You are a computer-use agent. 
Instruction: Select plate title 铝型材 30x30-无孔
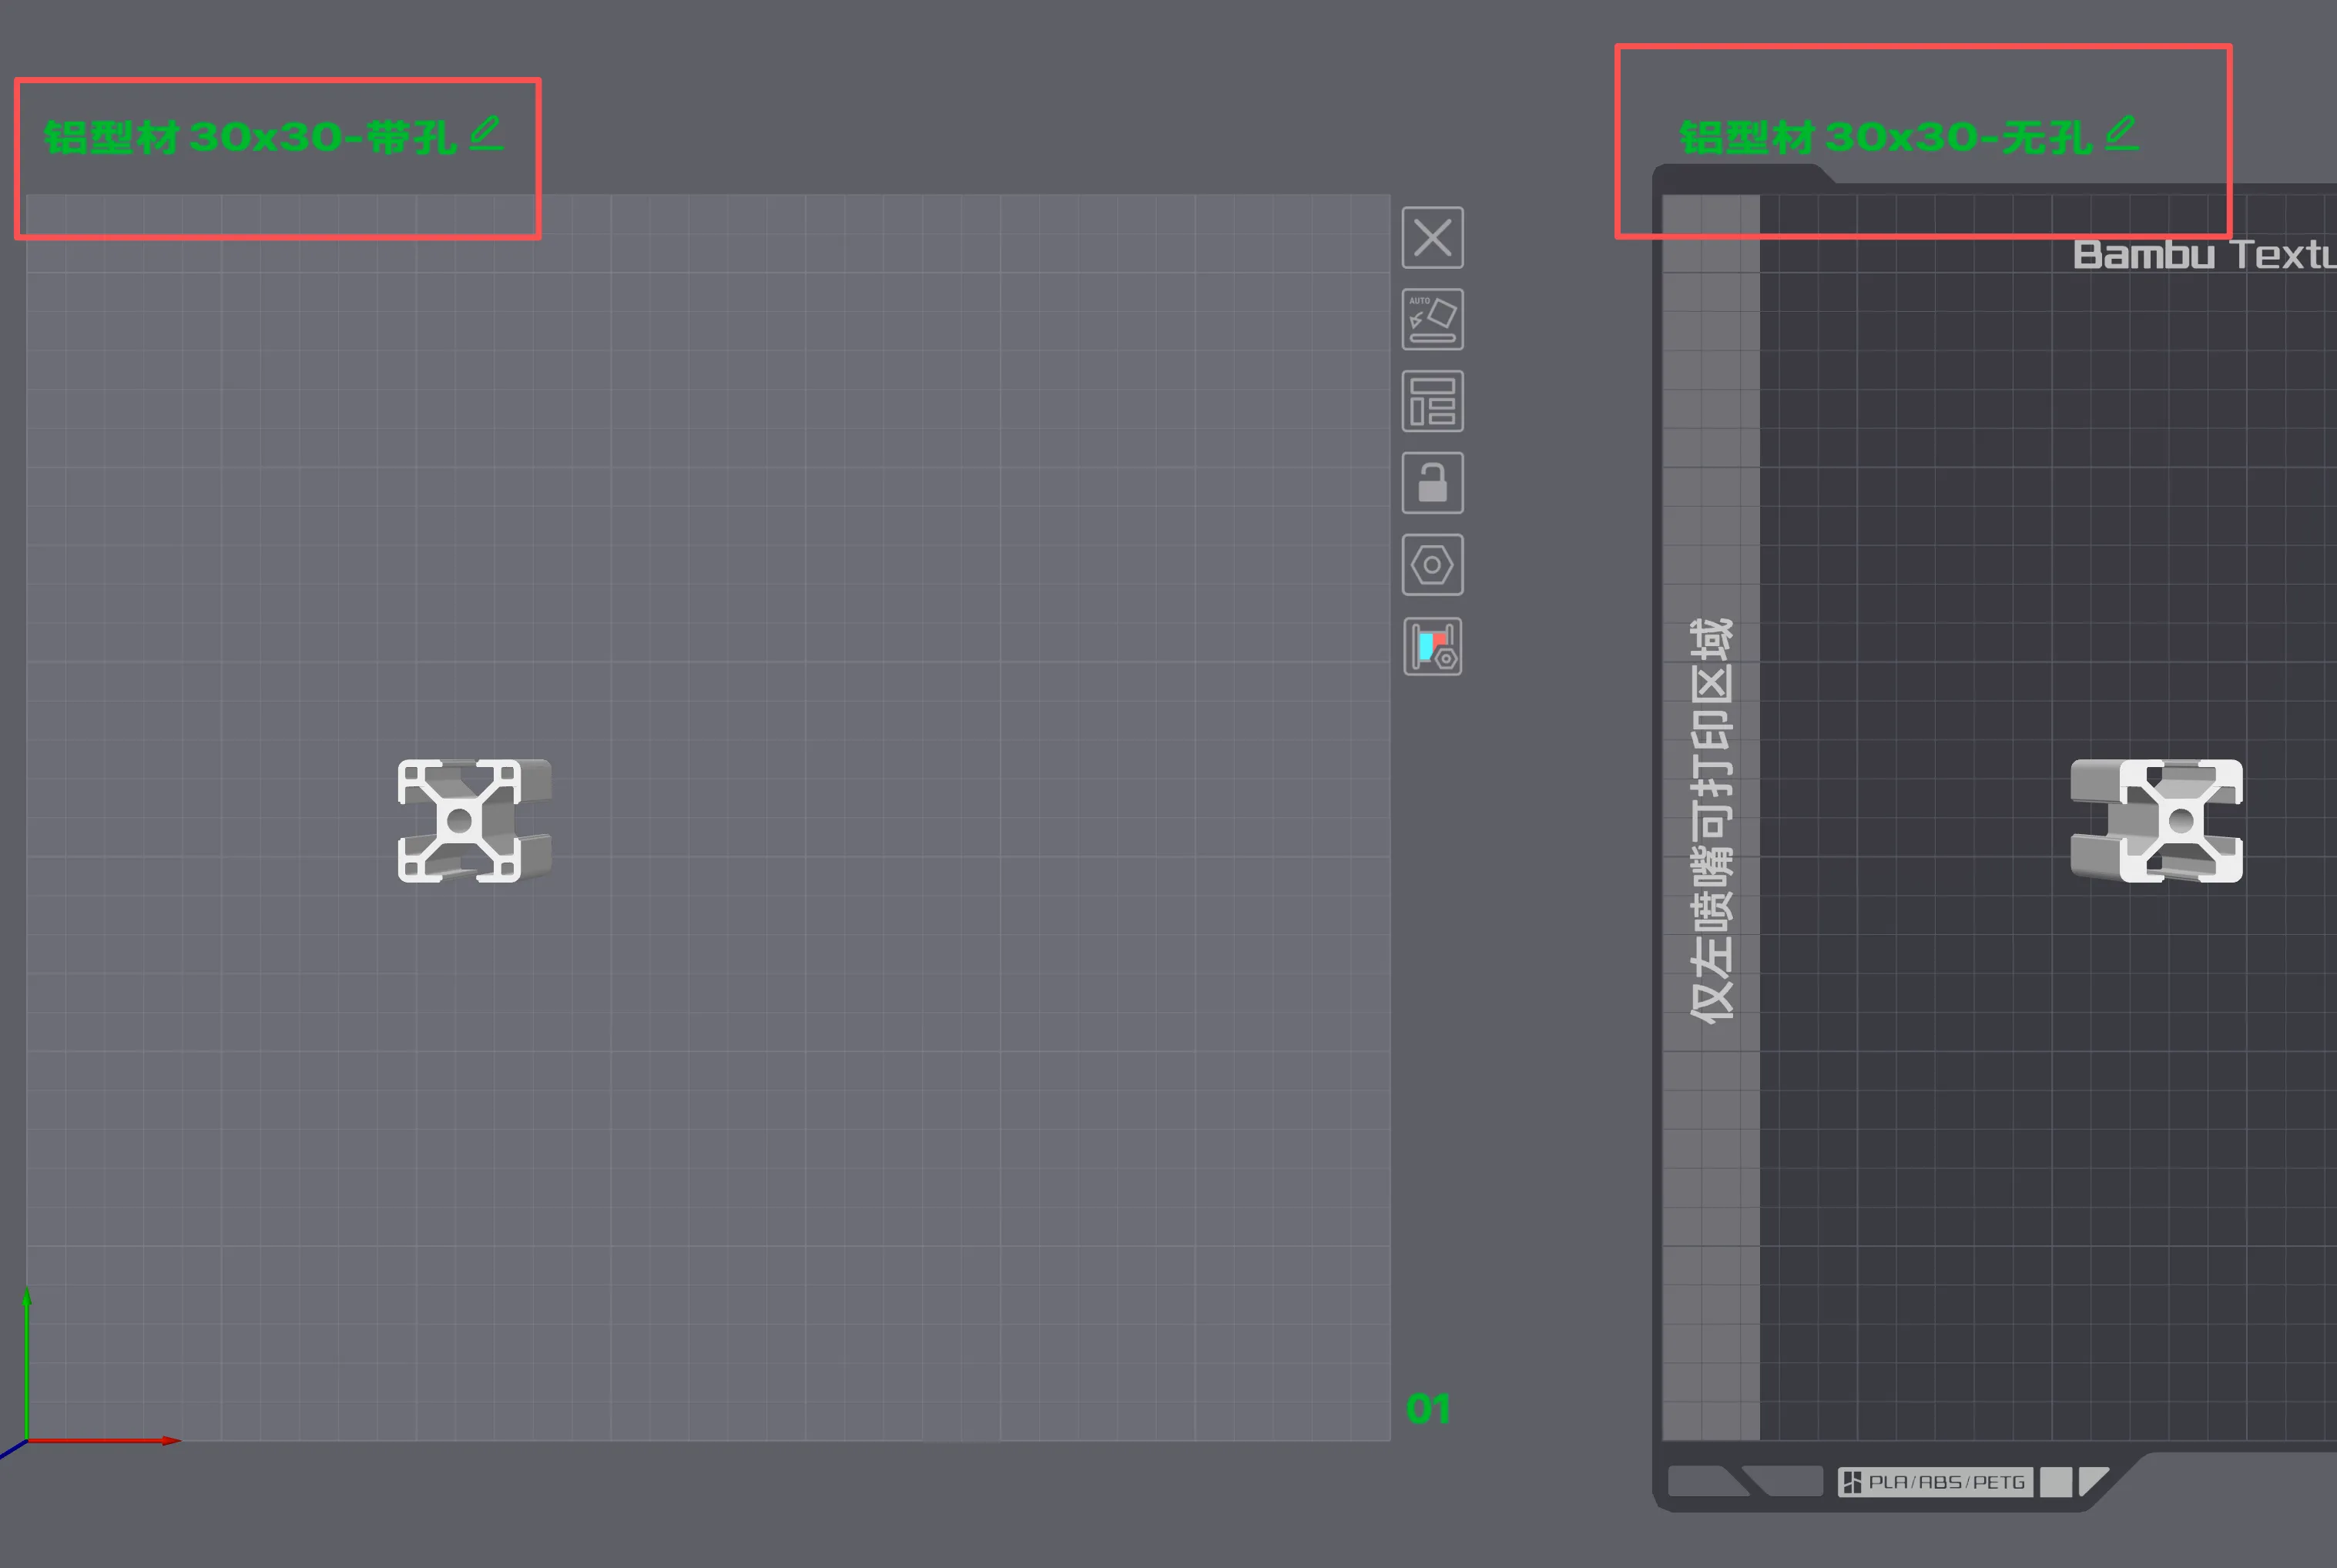click(x=1885, y=137)
